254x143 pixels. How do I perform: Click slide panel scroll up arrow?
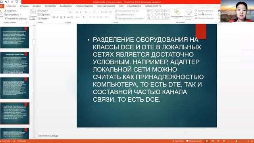34,25
